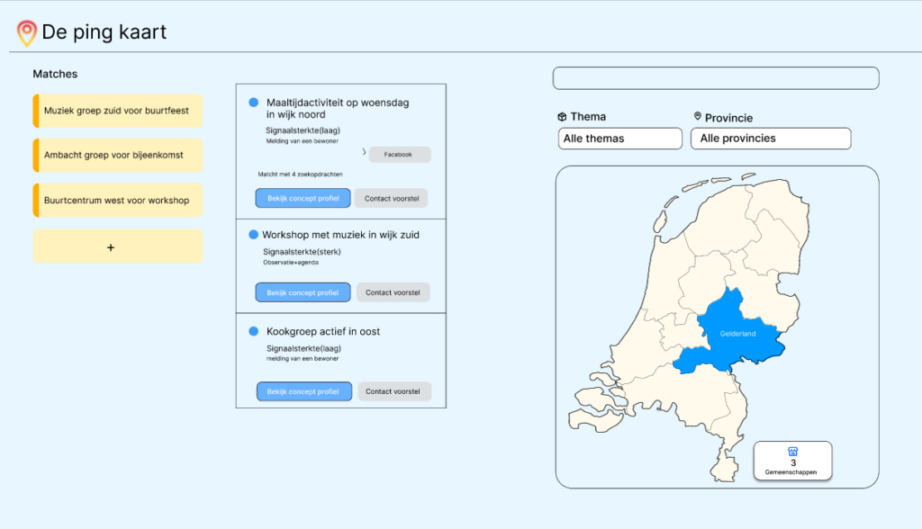The width and height of the screenshot is (922, 529).
Task: Click the Facebook source tag
Action: point(399,155)
